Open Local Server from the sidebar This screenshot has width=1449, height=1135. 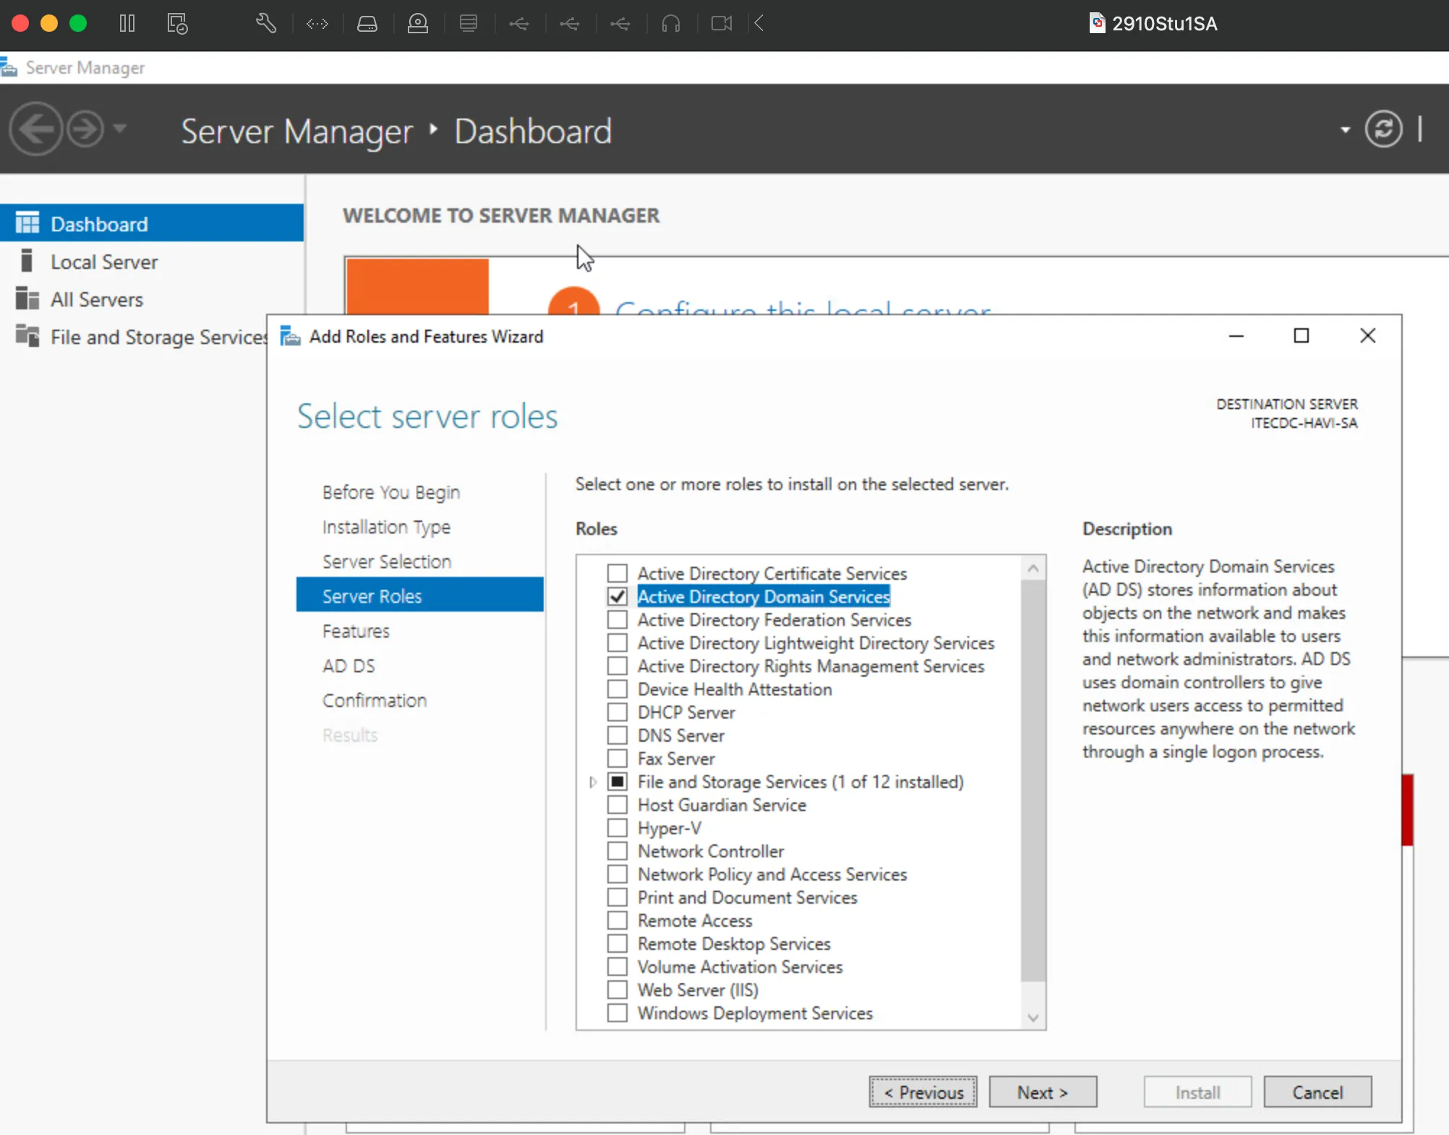(x=104, y=262)
